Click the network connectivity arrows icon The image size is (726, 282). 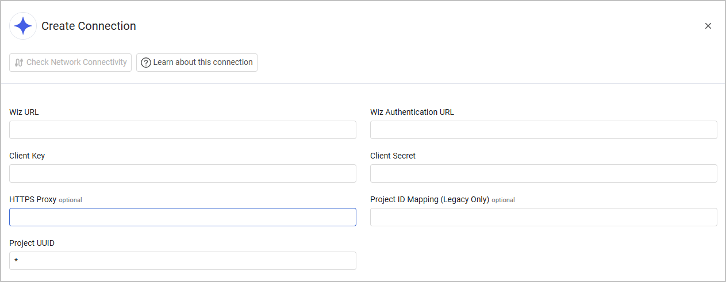pos(19,63)
